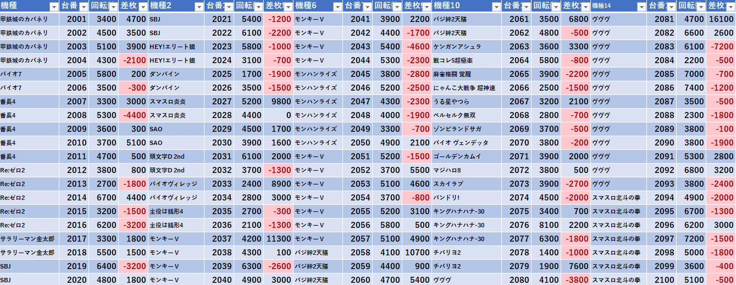Click モンハンライズ in row 2045
The height and width of the screenshot is (285, 736).
318,74
